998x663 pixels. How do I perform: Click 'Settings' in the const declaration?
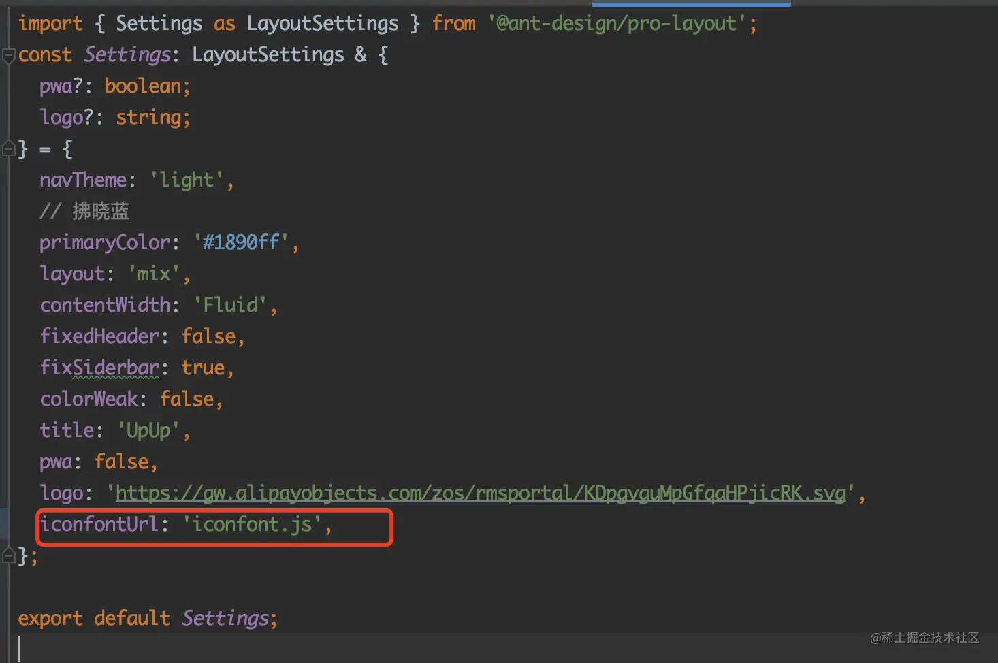pyautogui.click(x=127, y=54)
